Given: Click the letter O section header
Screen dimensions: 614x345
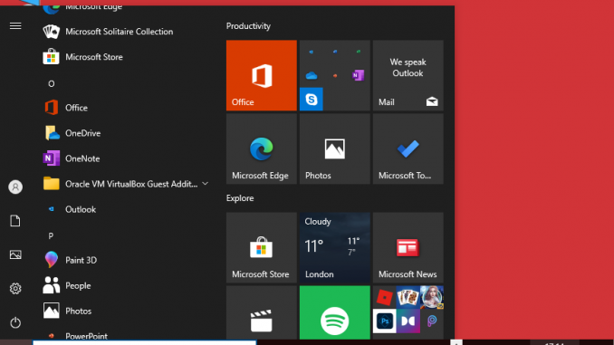Looking at the screenshot, I should click(52, 84).
